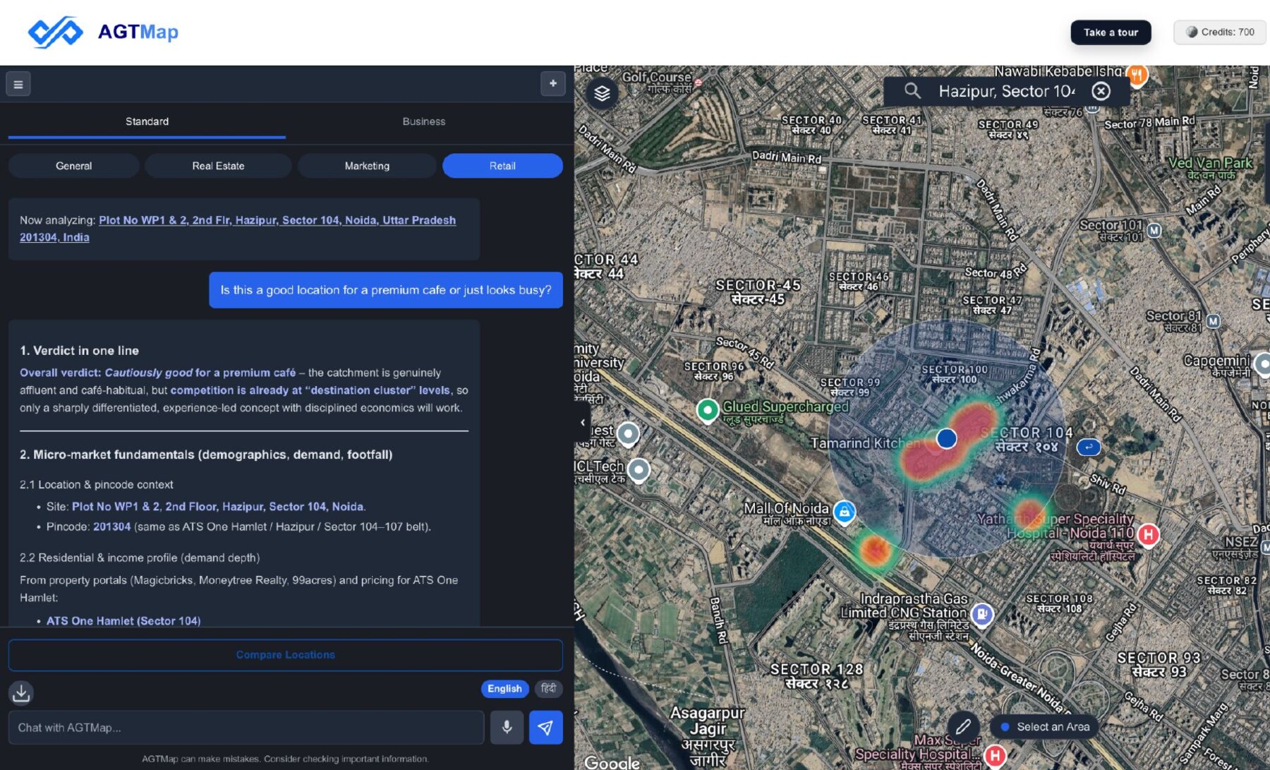Click the Glued Supercharged green pin

(707, 410)
